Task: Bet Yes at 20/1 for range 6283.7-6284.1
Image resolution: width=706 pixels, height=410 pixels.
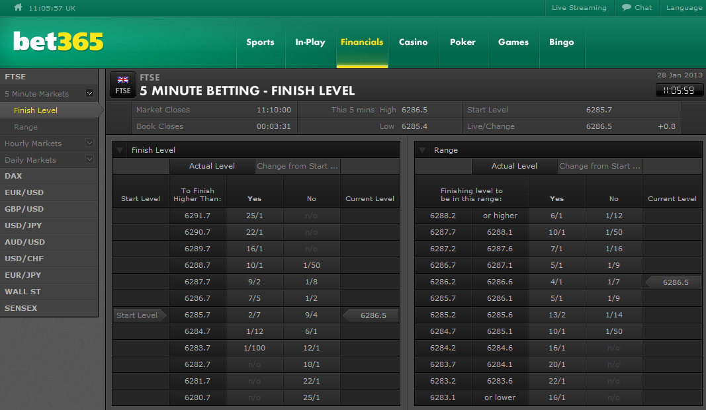Action: pos(557,364)
